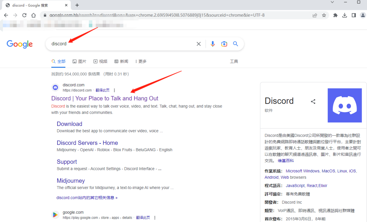Click the blue magnifier search button
Screen dimensions: 367x222
click(235, 44)
